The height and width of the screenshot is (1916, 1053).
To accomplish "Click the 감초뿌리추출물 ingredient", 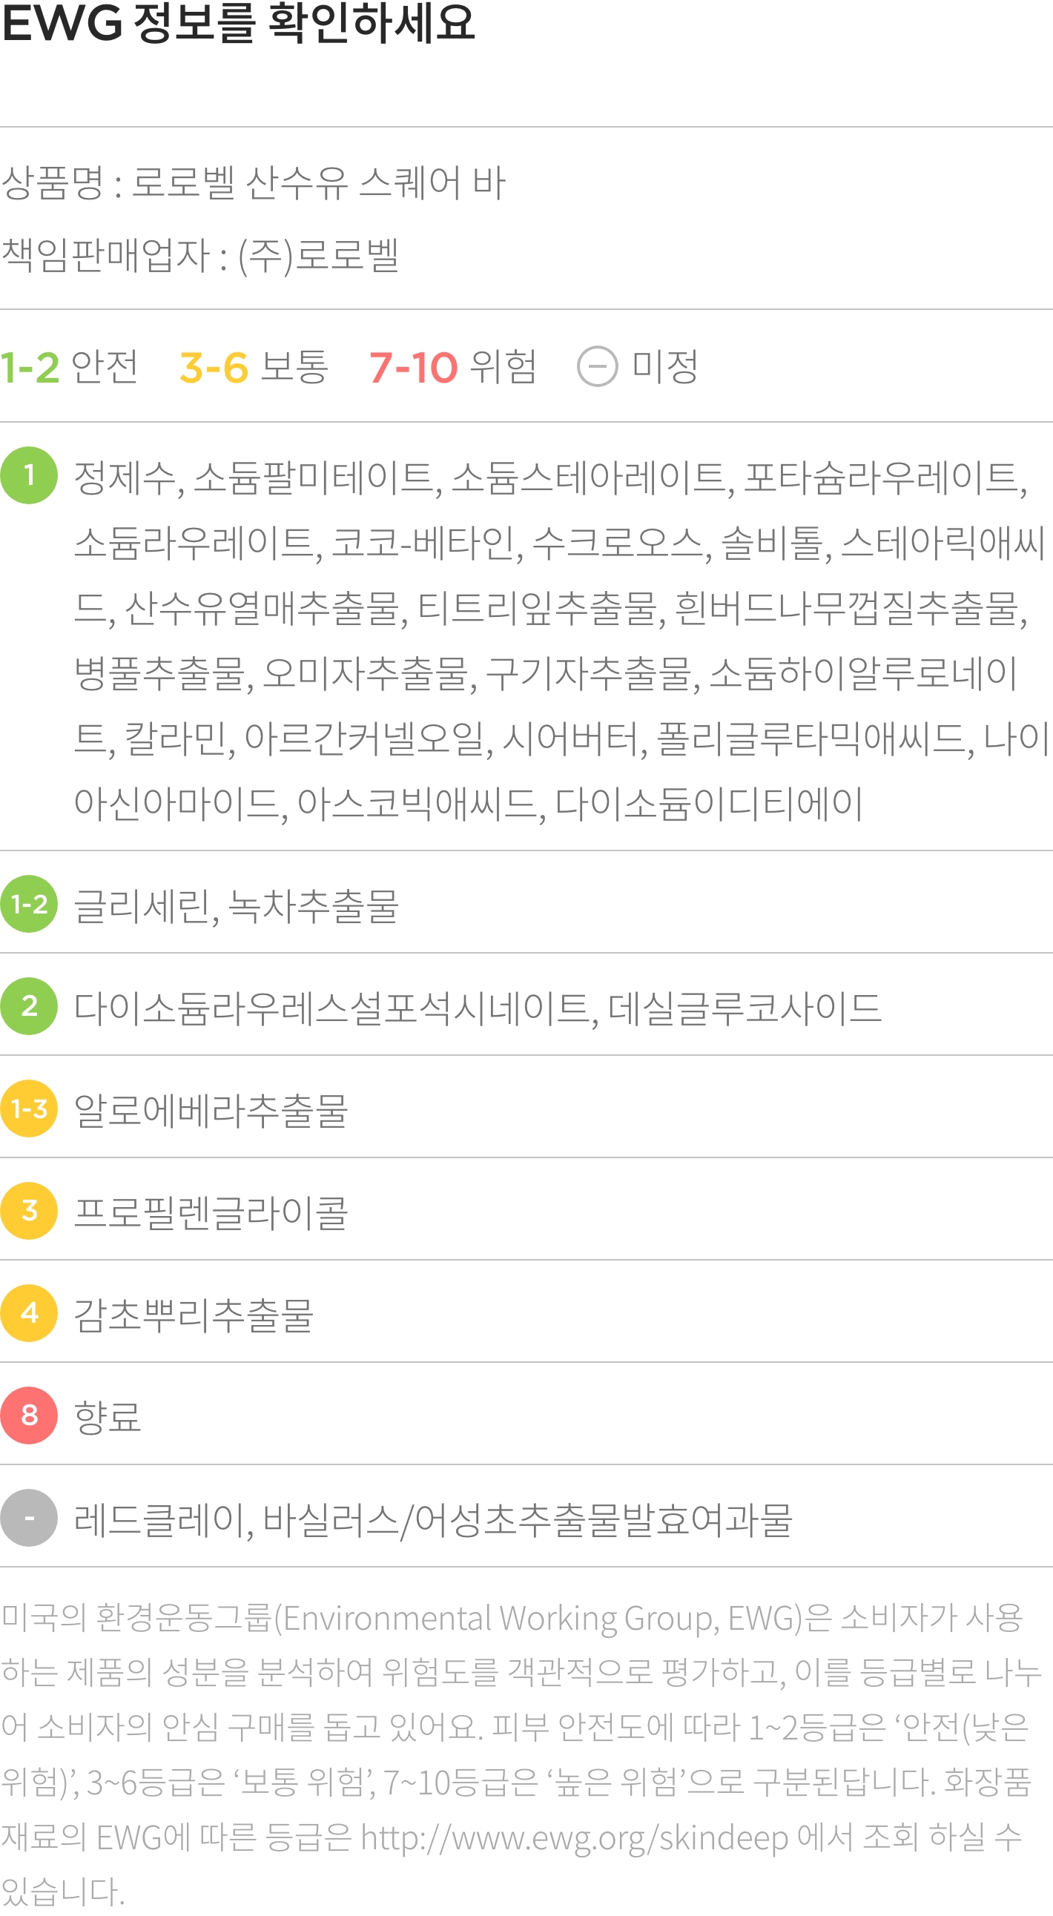I will tap(194, 1315).
